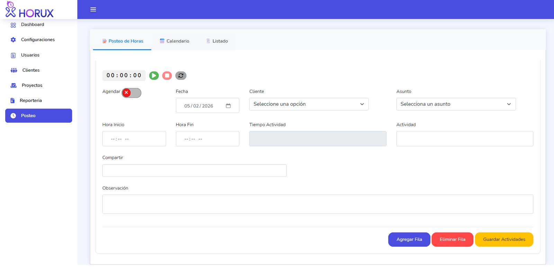Open Proyectos in the sidebar
Screen dimensions: 554x268
32,85
